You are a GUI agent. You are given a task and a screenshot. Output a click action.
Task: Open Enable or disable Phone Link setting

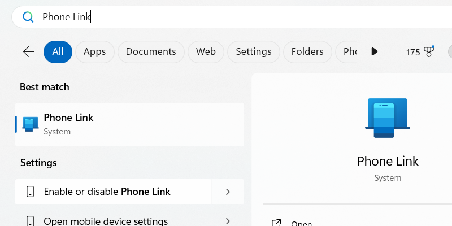(113, 192)
